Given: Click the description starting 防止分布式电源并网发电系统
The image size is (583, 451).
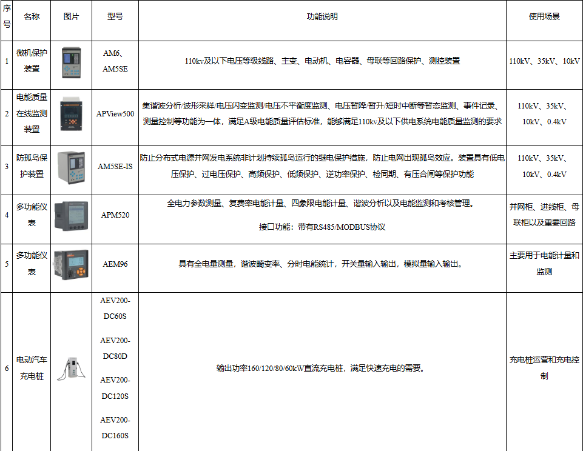Looking at the screenshot, I should [322, 166].
